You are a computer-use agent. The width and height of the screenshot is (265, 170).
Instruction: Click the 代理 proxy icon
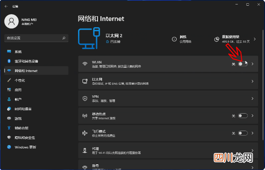click(x=85, y=151)
